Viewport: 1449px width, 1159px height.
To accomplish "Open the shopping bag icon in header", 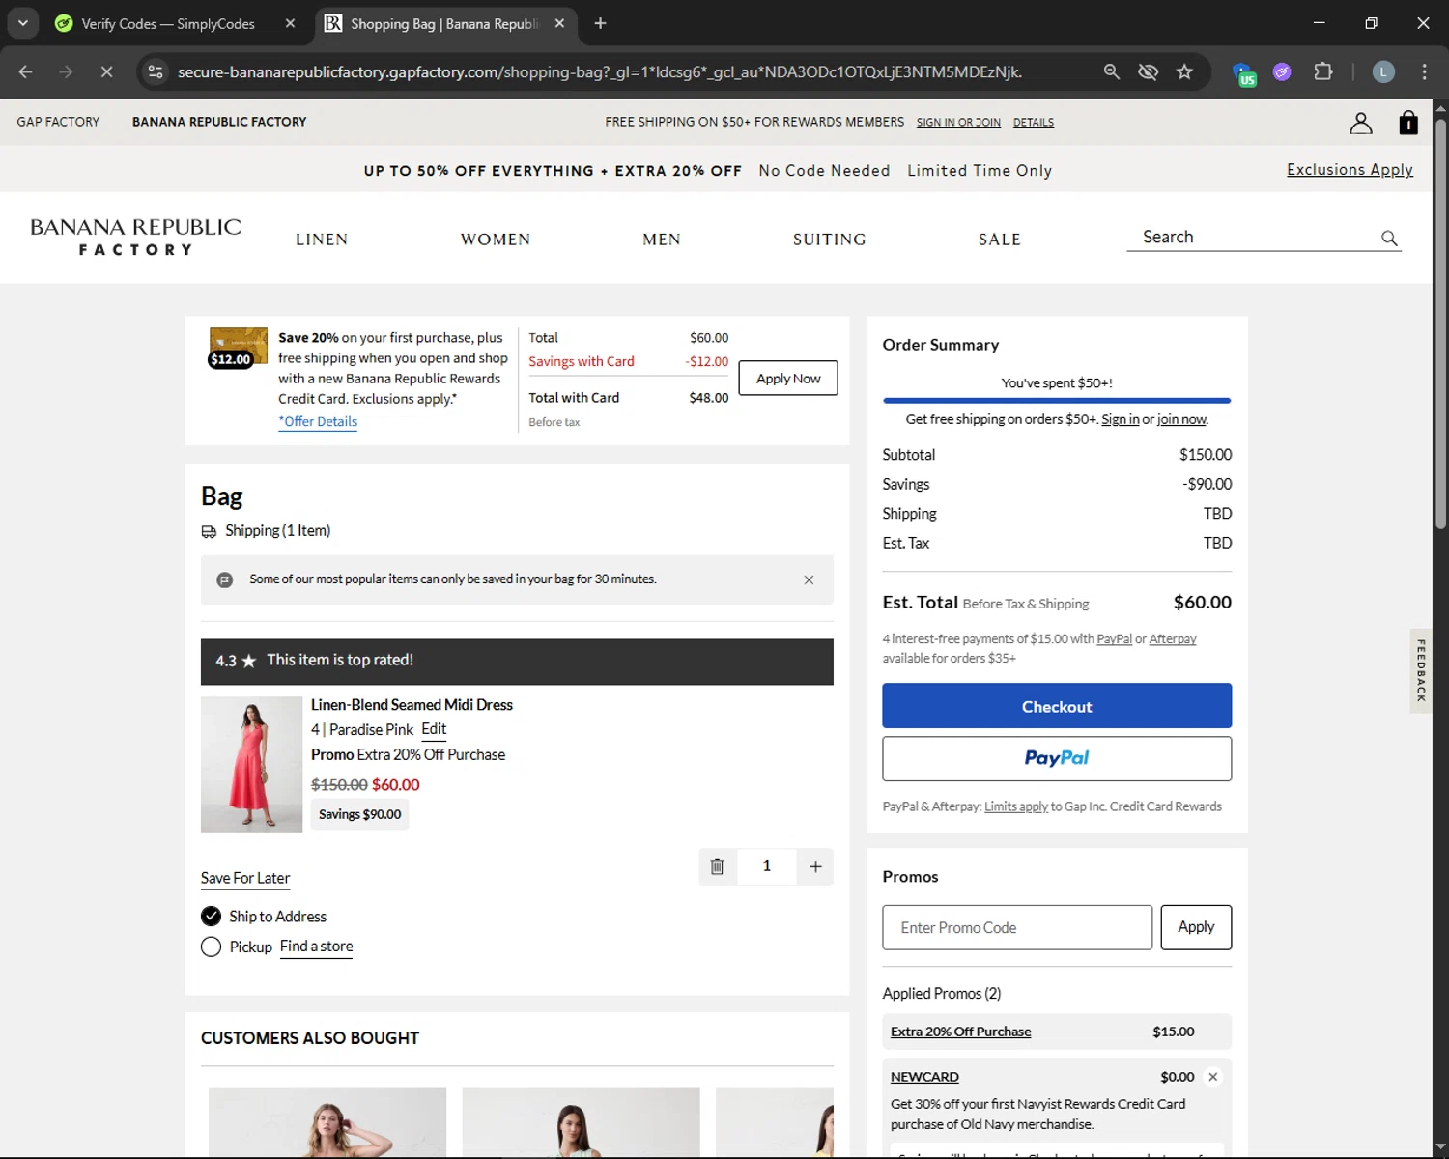I will click(x=1408, y=123).
